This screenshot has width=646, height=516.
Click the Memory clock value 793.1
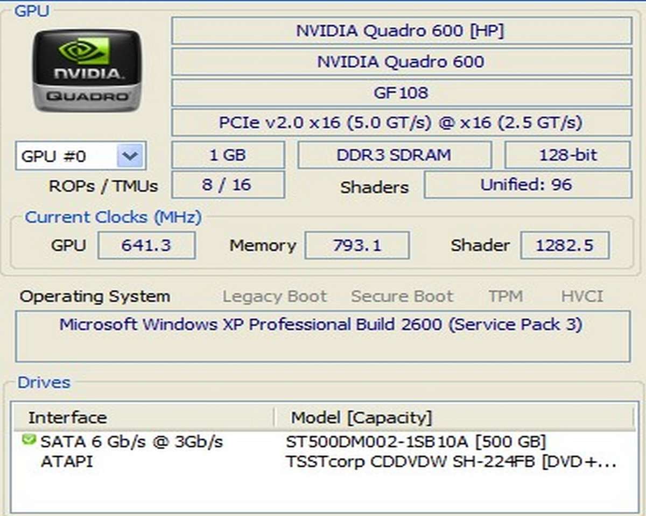[357, 246]
